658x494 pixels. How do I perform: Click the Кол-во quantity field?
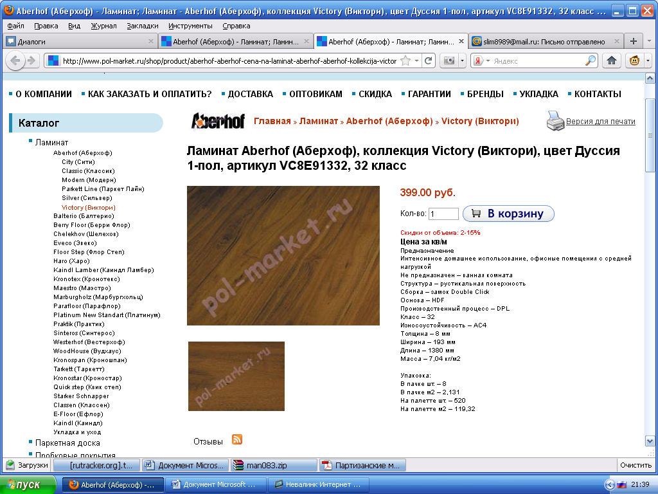tap(443, 214)
